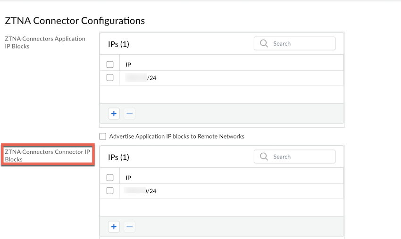Click the ZTNA Connectors Application IP Blocks label
Image resolution: width=401 pixels, height=239 pixels.
pyautogui.click(x=45, y=42)
